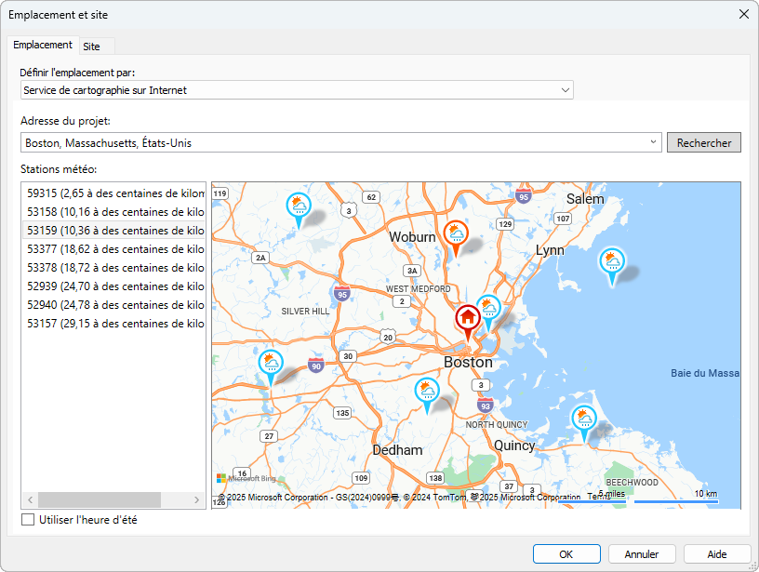The image size is (759, 572).
Task: Select the weather station pin east of Lynn
Action: 612,265
